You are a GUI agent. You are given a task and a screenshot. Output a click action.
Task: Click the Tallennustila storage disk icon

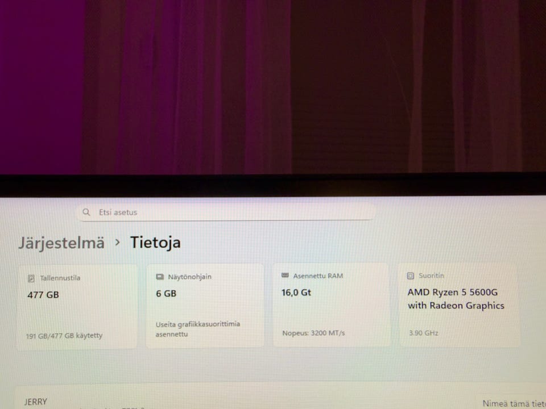click(x=31, y=278)
